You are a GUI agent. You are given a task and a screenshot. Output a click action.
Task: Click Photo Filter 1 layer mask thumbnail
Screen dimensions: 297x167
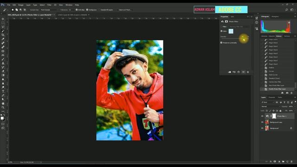pyautogui.click(x=274, y=116)
